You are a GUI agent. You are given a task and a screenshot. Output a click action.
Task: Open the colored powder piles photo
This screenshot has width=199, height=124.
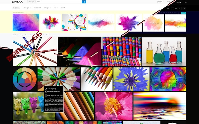pyautogui.click(x=80, y=51)
